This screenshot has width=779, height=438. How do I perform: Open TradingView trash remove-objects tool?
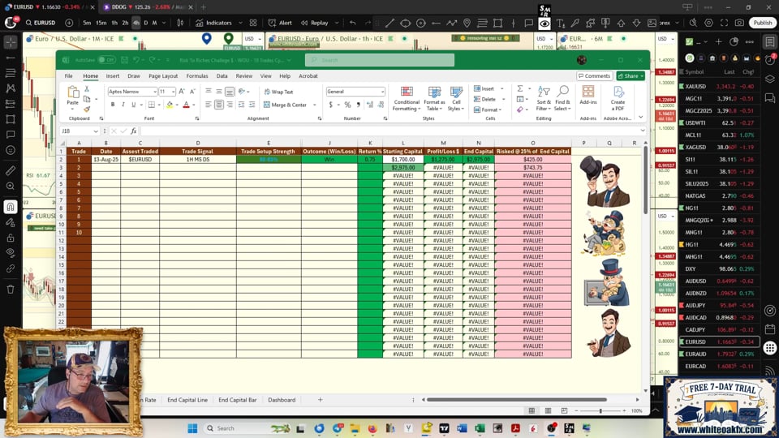[11, 289]
